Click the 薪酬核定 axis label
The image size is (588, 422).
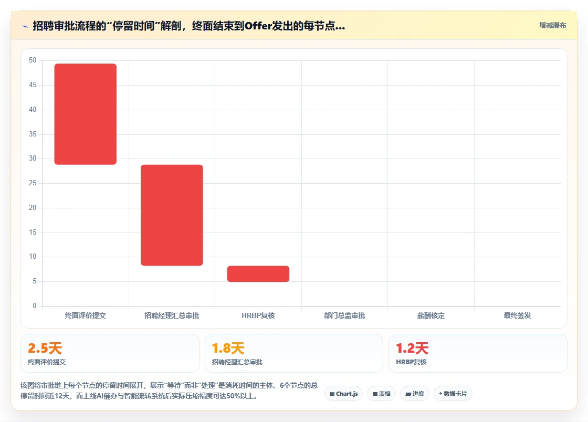click(431, 315)
